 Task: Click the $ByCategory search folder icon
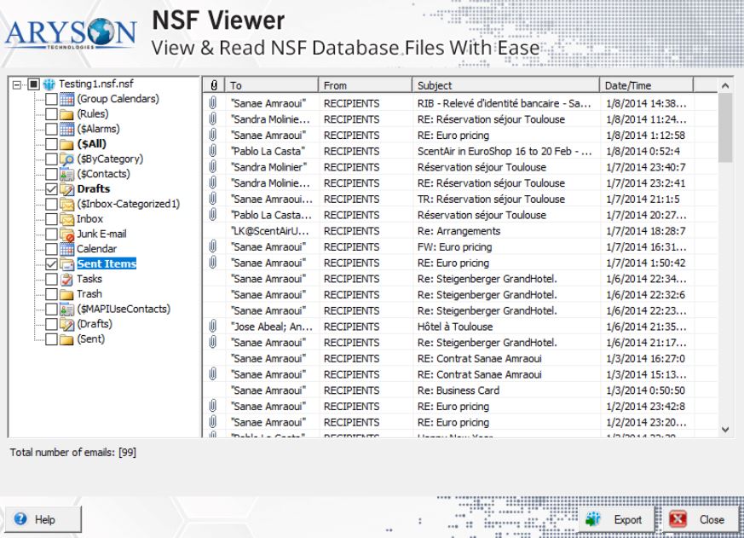[67, 159]
